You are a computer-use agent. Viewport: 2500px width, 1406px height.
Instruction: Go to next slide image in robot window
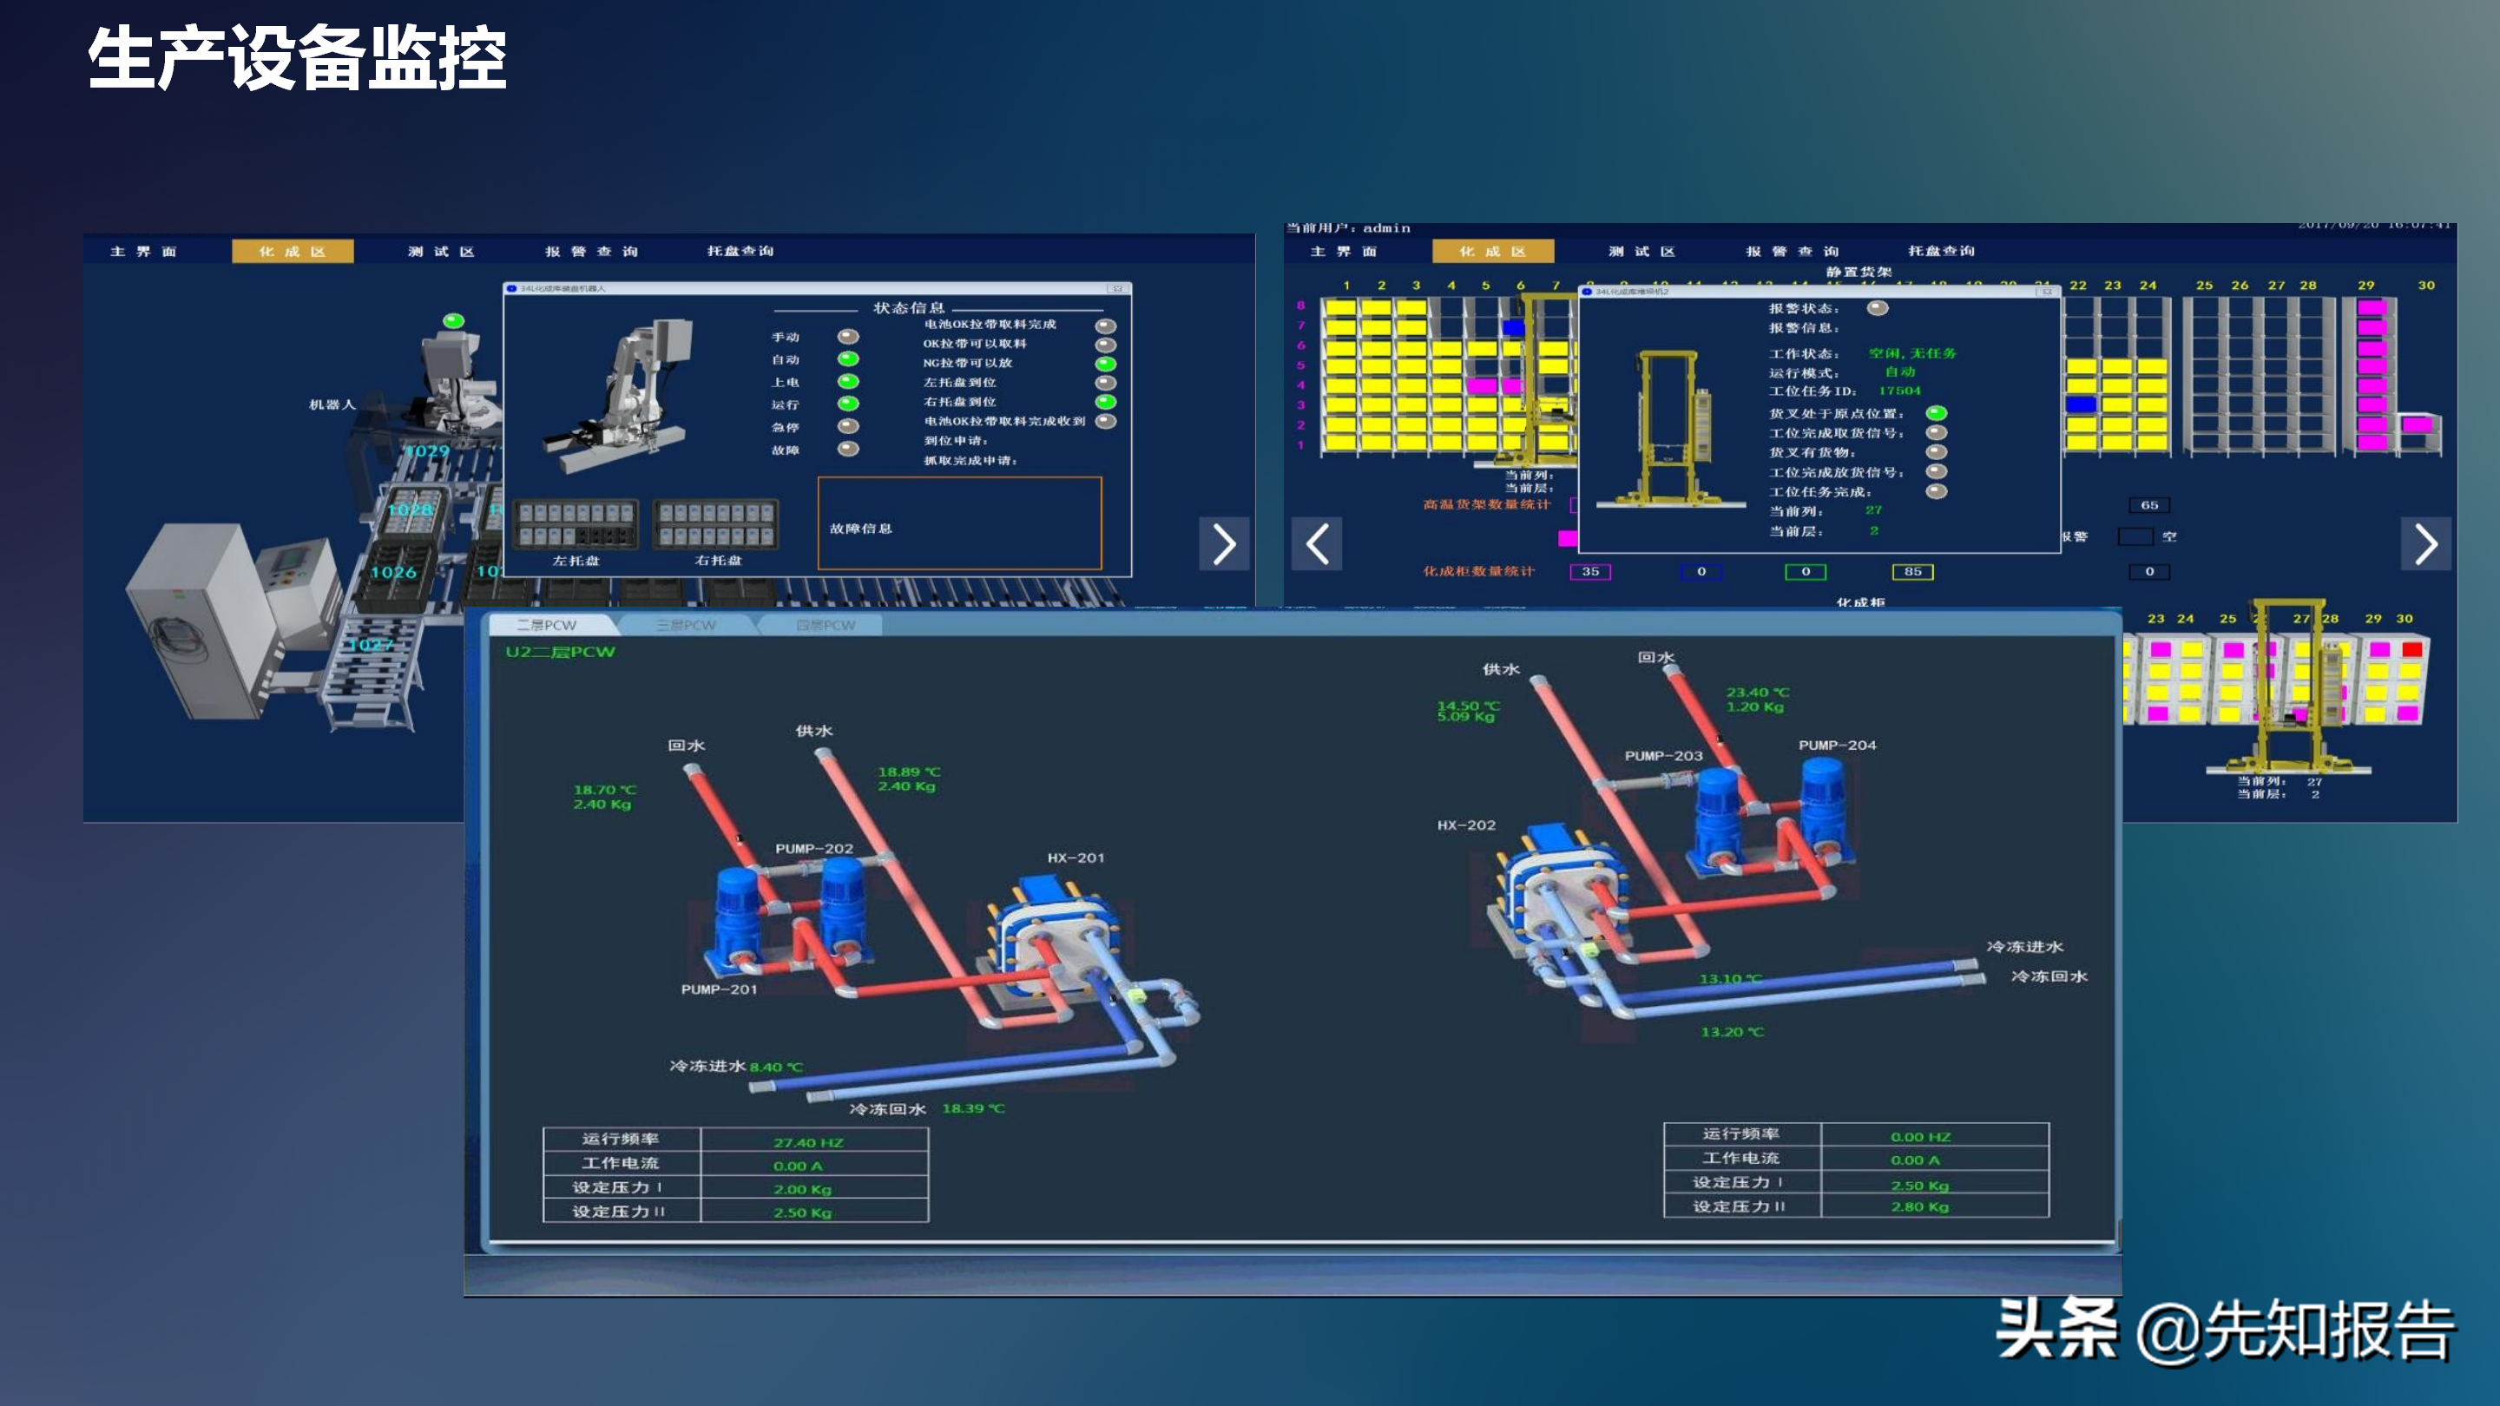pyautogui.click(x=1224, y=543)
